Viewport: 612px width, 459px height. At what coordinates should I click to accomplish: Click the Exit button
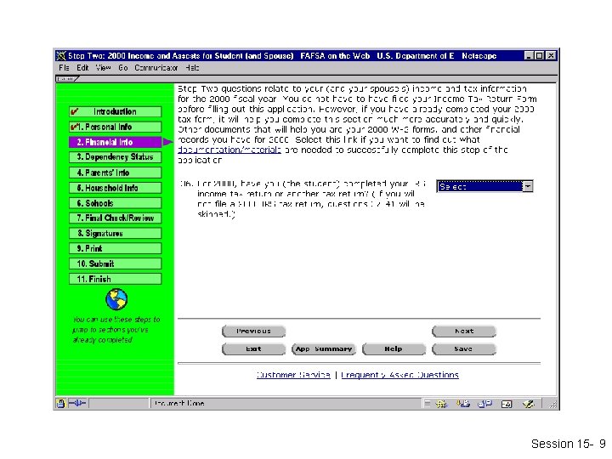pyautogui.click(x=253, y=349)
